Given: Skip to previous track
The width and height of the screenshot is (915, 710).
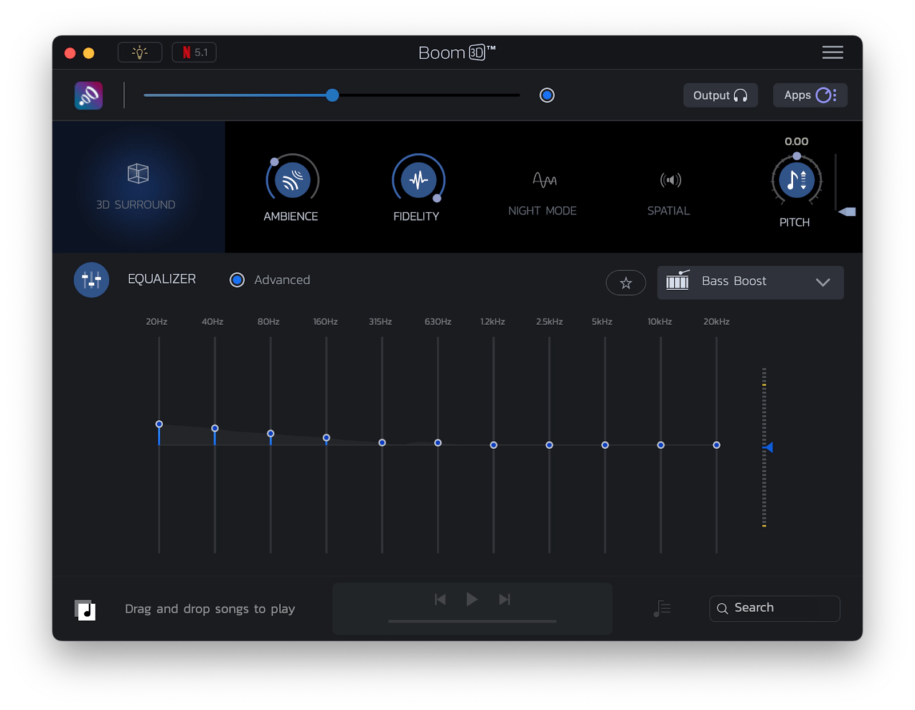Looking at the screenshot, I should click(440, 599).
